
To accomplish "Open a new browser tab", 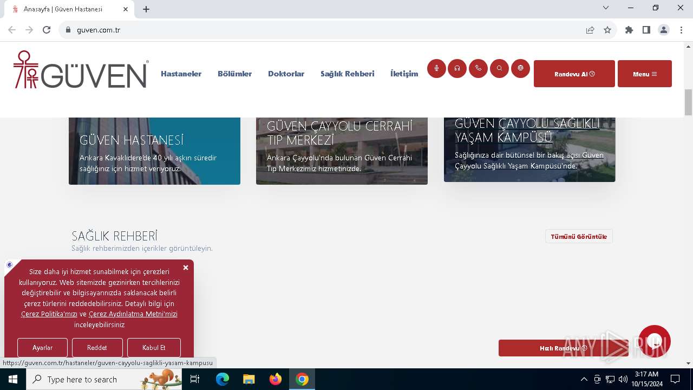I will tap(146, 9).
